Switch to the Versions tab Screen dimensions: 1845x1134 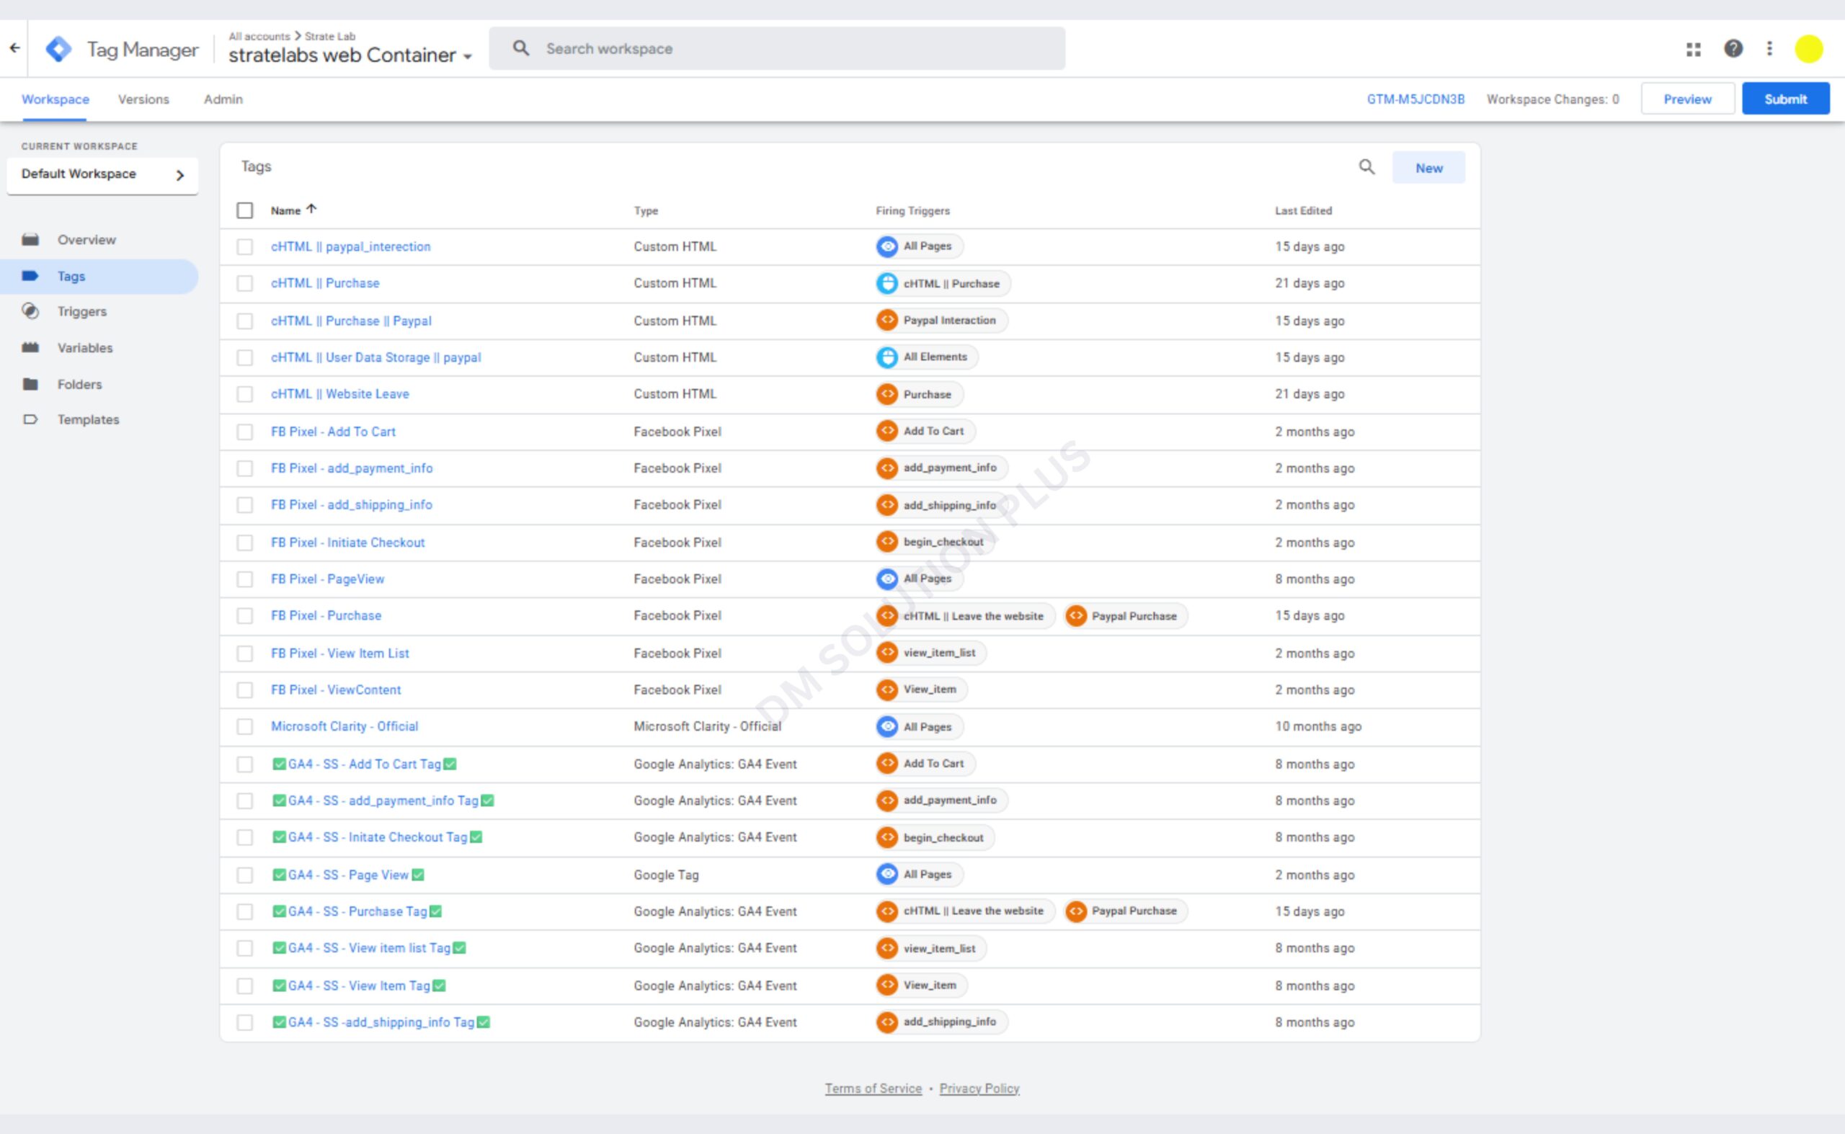point(143,99)
